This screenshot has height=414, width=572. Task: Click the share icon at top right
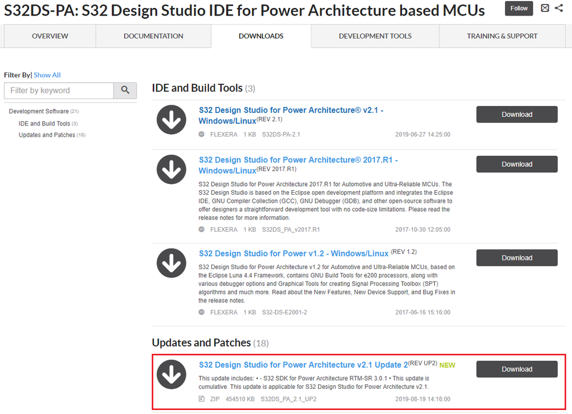(559, 8)
